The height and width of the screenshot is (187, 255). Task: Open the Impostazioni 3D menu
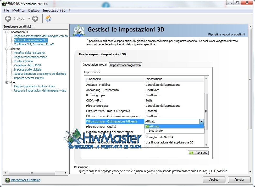point(54,10)
